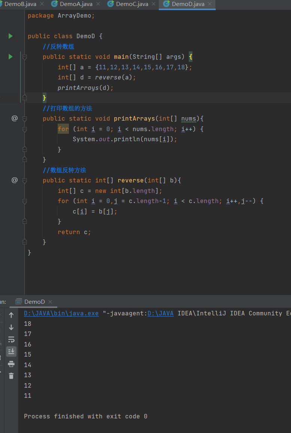The image size is (291, 433).
Task: Close the DemoD.java editor tab
Action: coord(210,4)
